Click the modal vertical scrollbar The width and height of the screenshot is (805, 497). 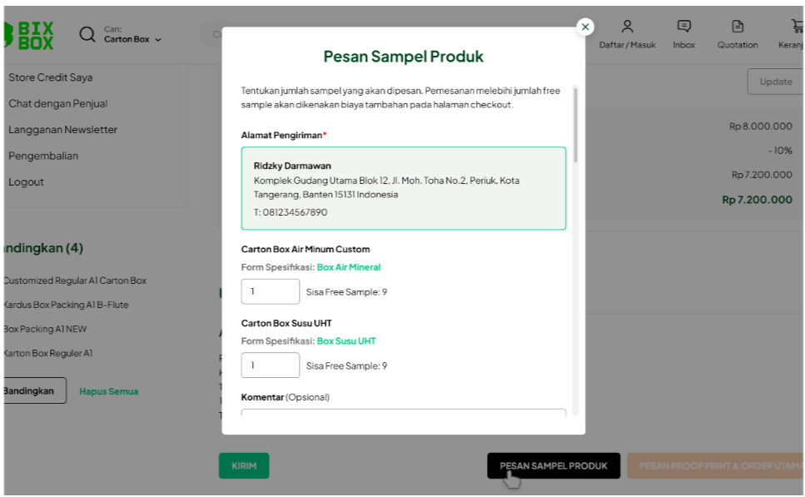(x=575, y=125)
